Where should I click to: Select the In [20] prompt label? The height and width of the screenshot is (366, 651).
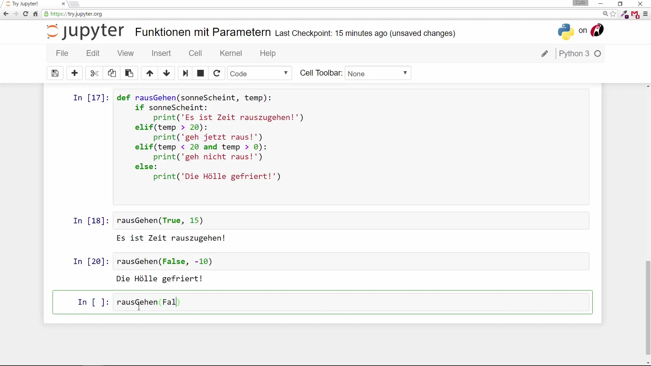[91, 262]
